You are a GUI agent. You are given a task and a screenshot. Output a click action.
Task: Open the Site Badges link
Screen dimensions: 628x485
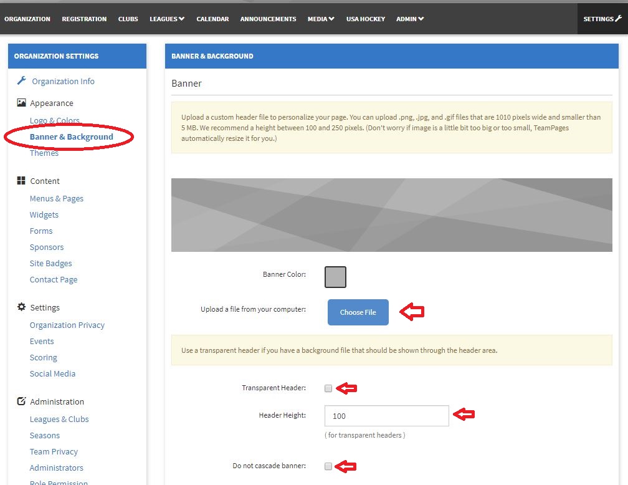click(x=51, y=263)
